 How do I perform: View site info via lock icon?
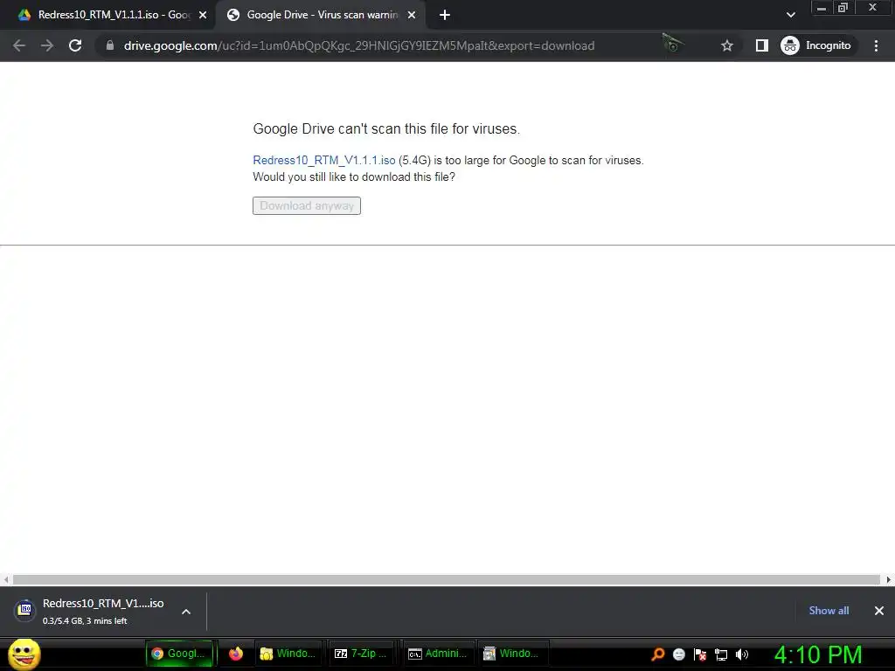110,45
